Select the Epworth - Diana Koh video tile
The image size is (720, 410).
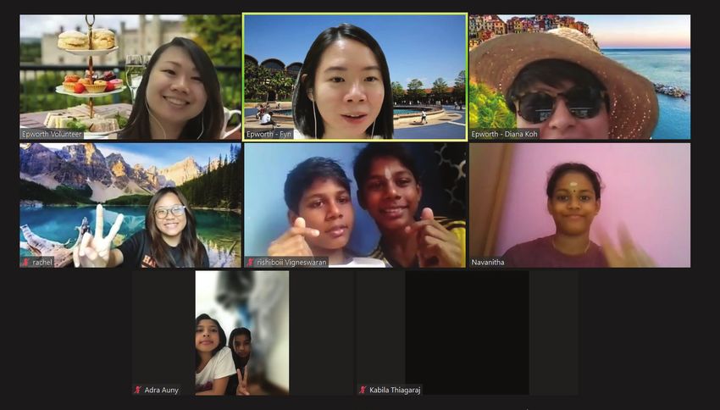coord(579,77)
